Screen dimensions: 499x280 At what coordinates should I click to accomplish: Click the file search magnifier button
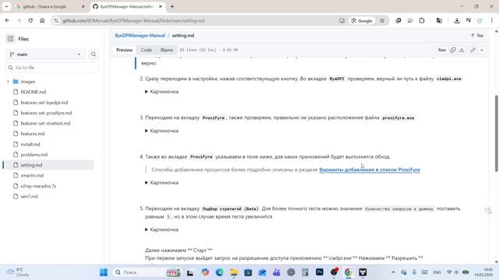94,54
